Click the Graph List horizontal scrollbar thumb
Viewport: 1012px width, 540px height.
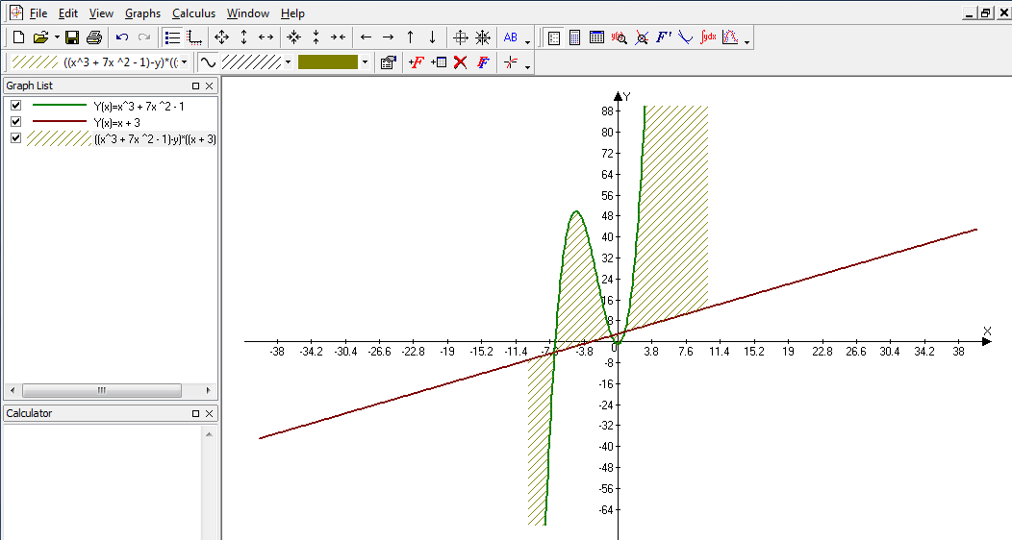[102, 390]
